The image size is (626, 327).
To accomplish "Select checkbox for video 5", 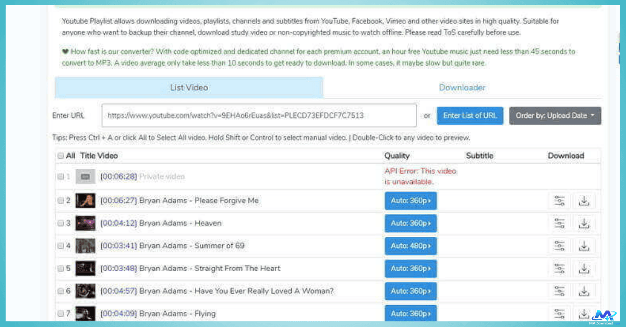I will [x=61, y=269].
